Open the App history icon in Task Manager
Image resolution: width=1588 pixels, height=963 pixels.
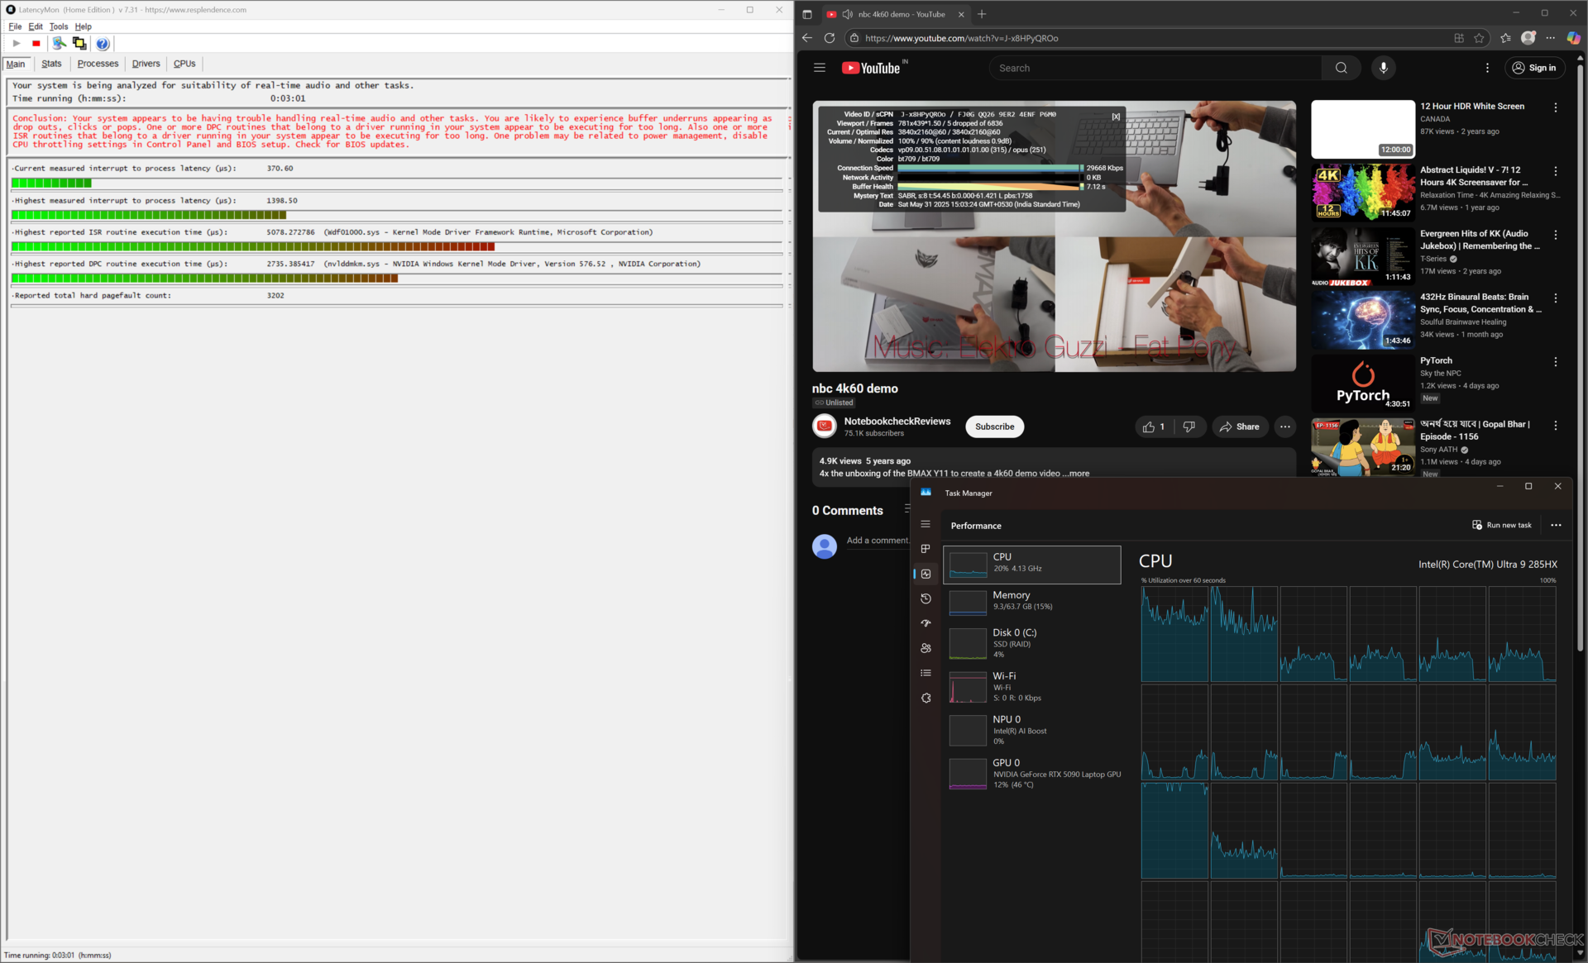point(926,598)
